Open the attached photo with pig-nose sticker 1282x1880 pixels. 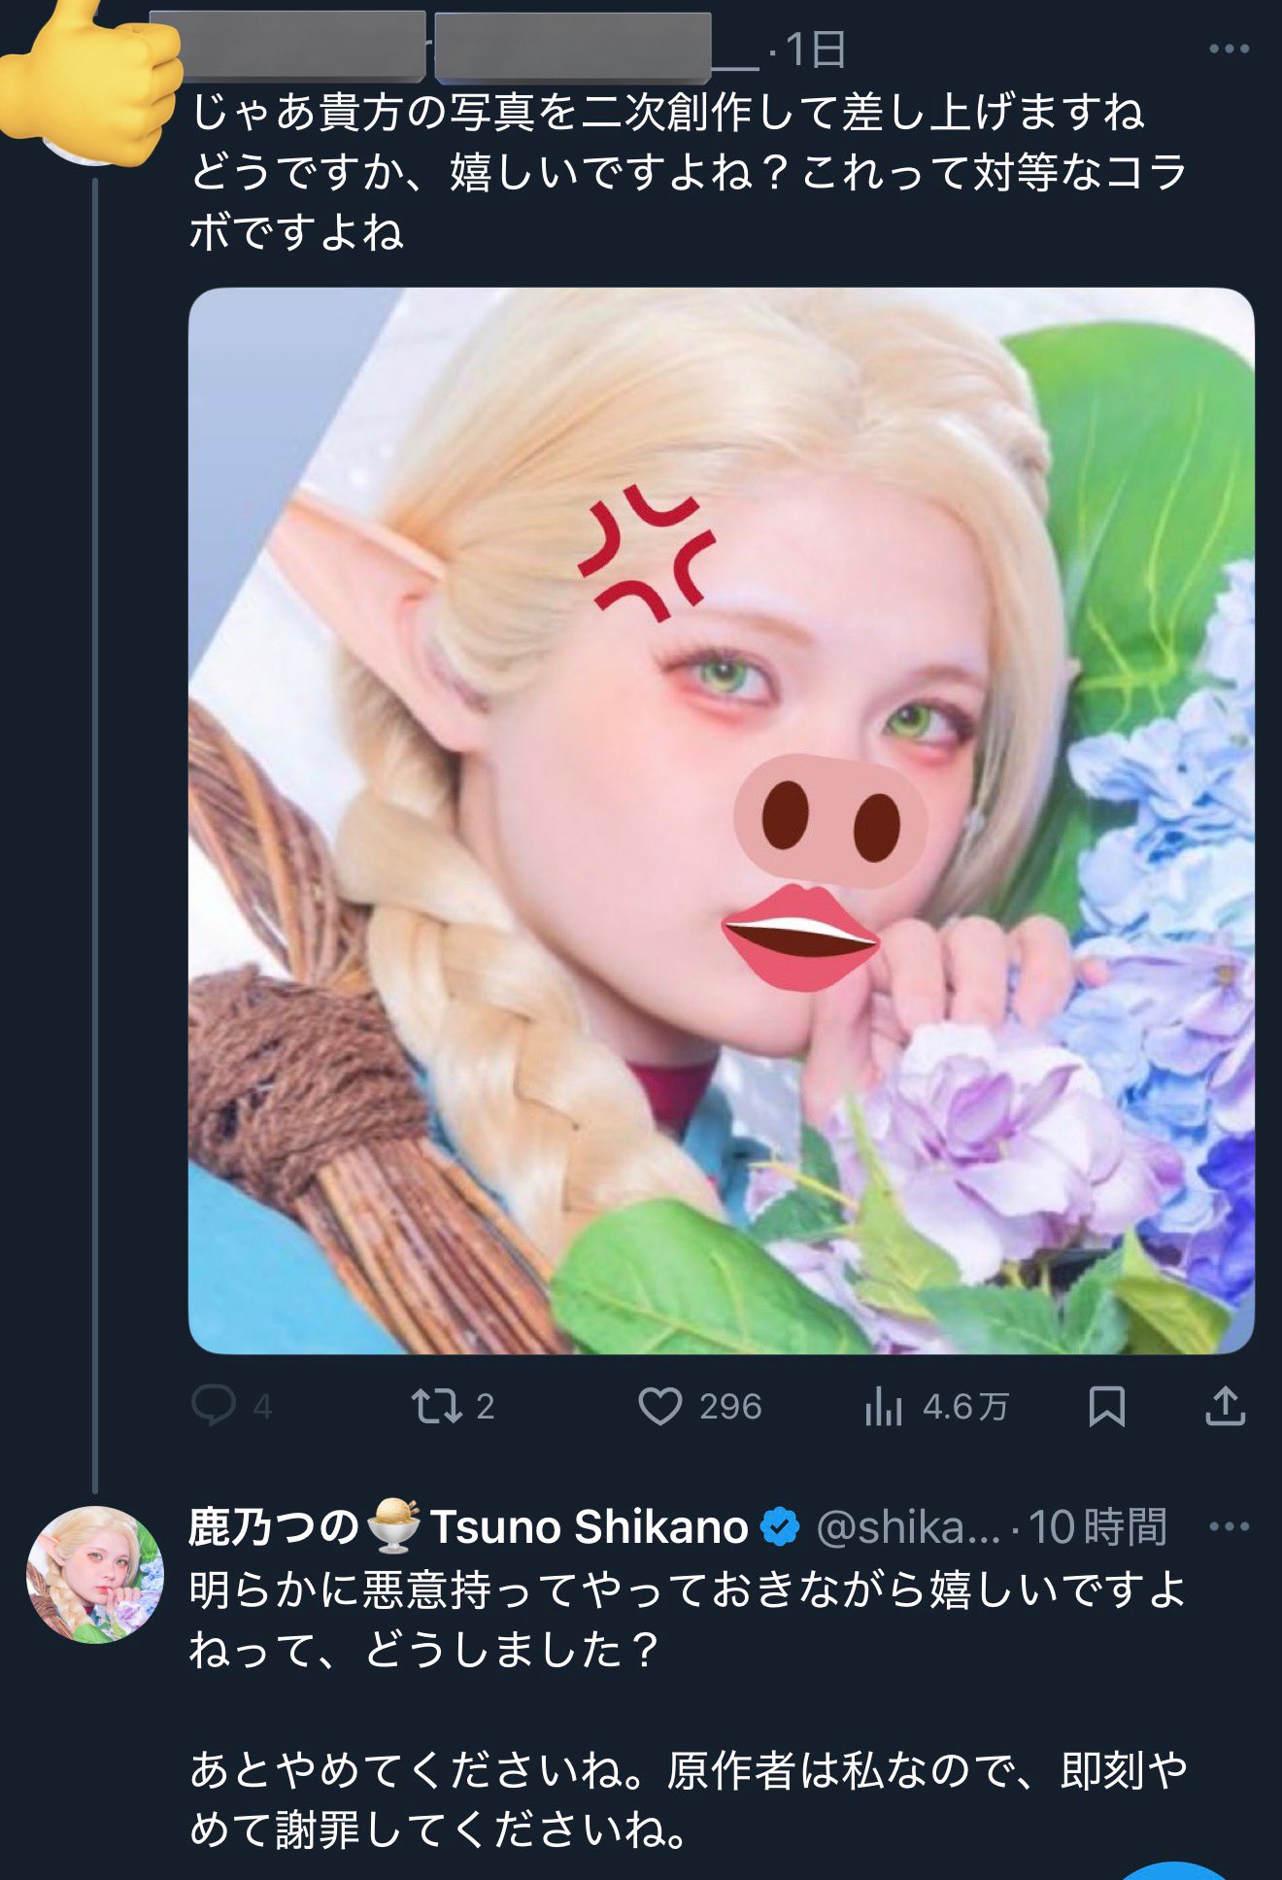coord(721,820)
